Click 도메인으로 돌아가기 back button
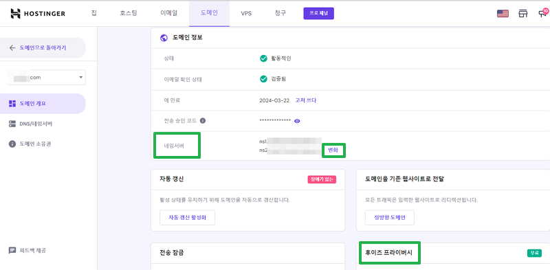Screen dimensions: 550x270 43,47
